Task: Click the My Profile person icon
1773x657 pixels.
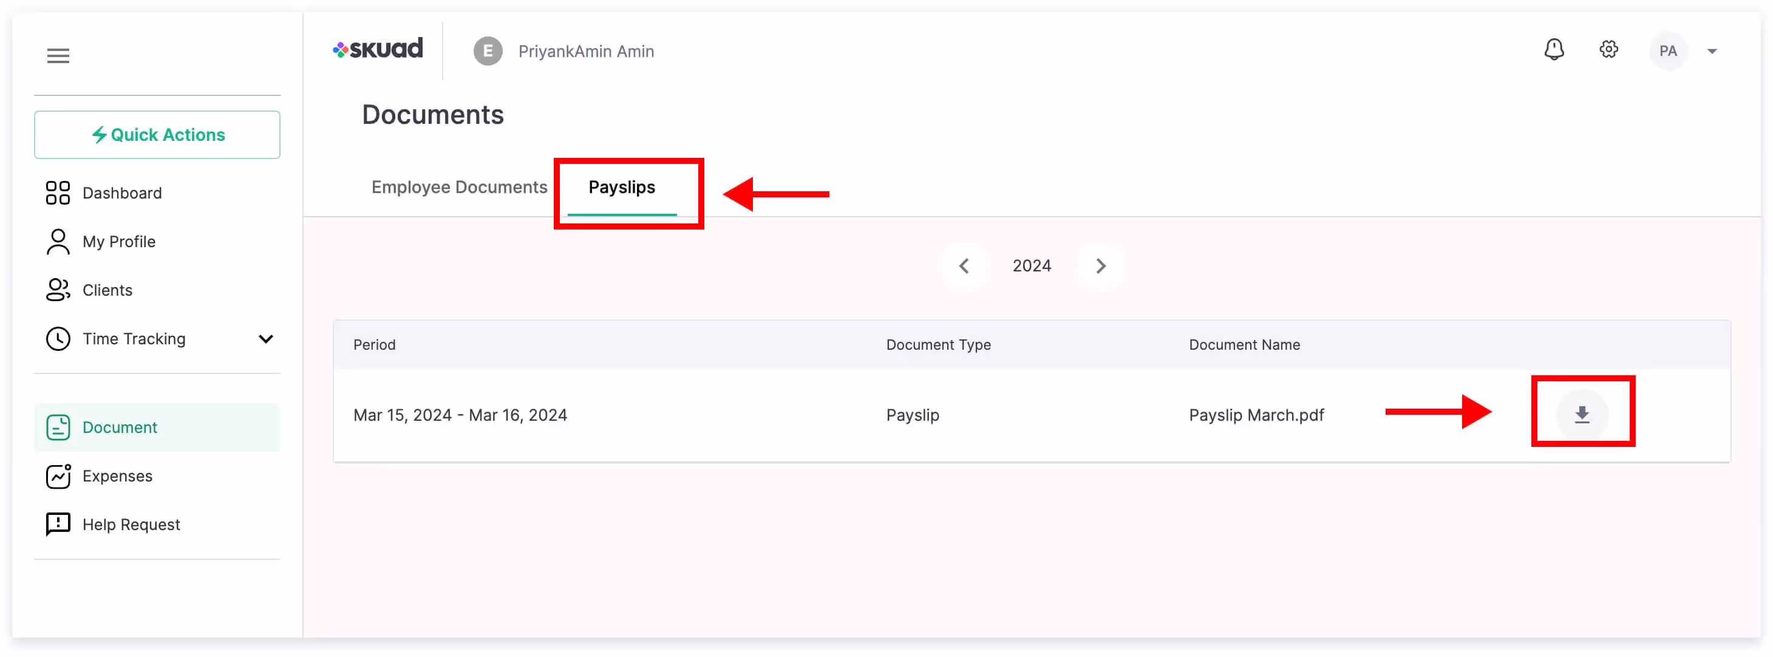Action: (58, 242)
